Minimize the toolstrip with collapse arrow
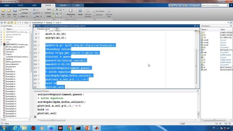This screenshot has width=233, height=131. tap(231, 5)
